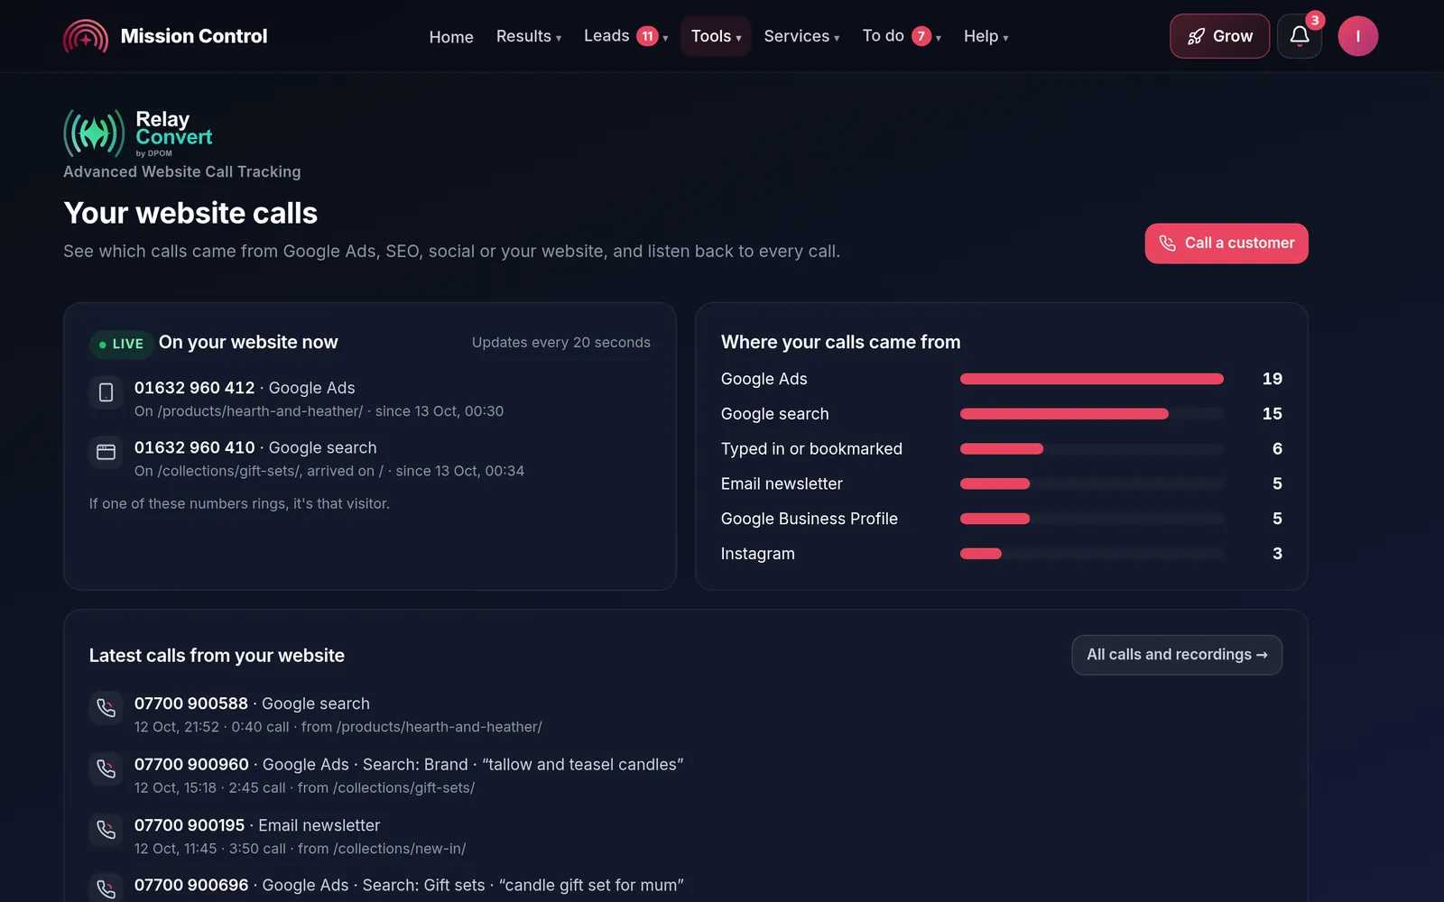Image resolution: width=1444 pixels, height=902 pixels.
Task: Expand the Tools dropdown menu
Action: (x=716, y=36)
